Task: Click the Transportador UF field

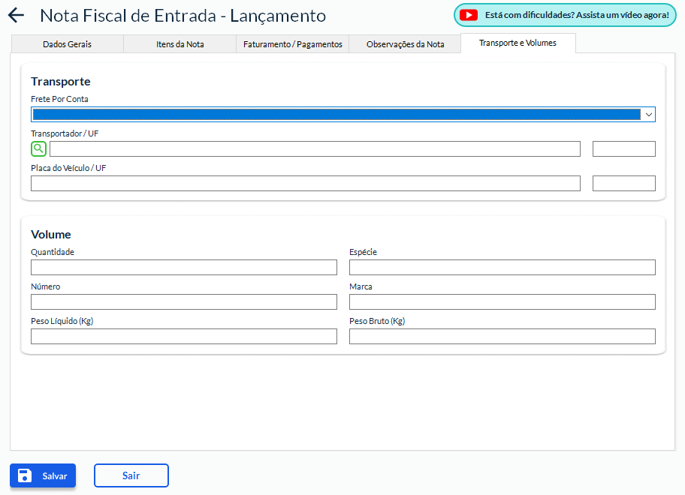Action: click(623, 148)
